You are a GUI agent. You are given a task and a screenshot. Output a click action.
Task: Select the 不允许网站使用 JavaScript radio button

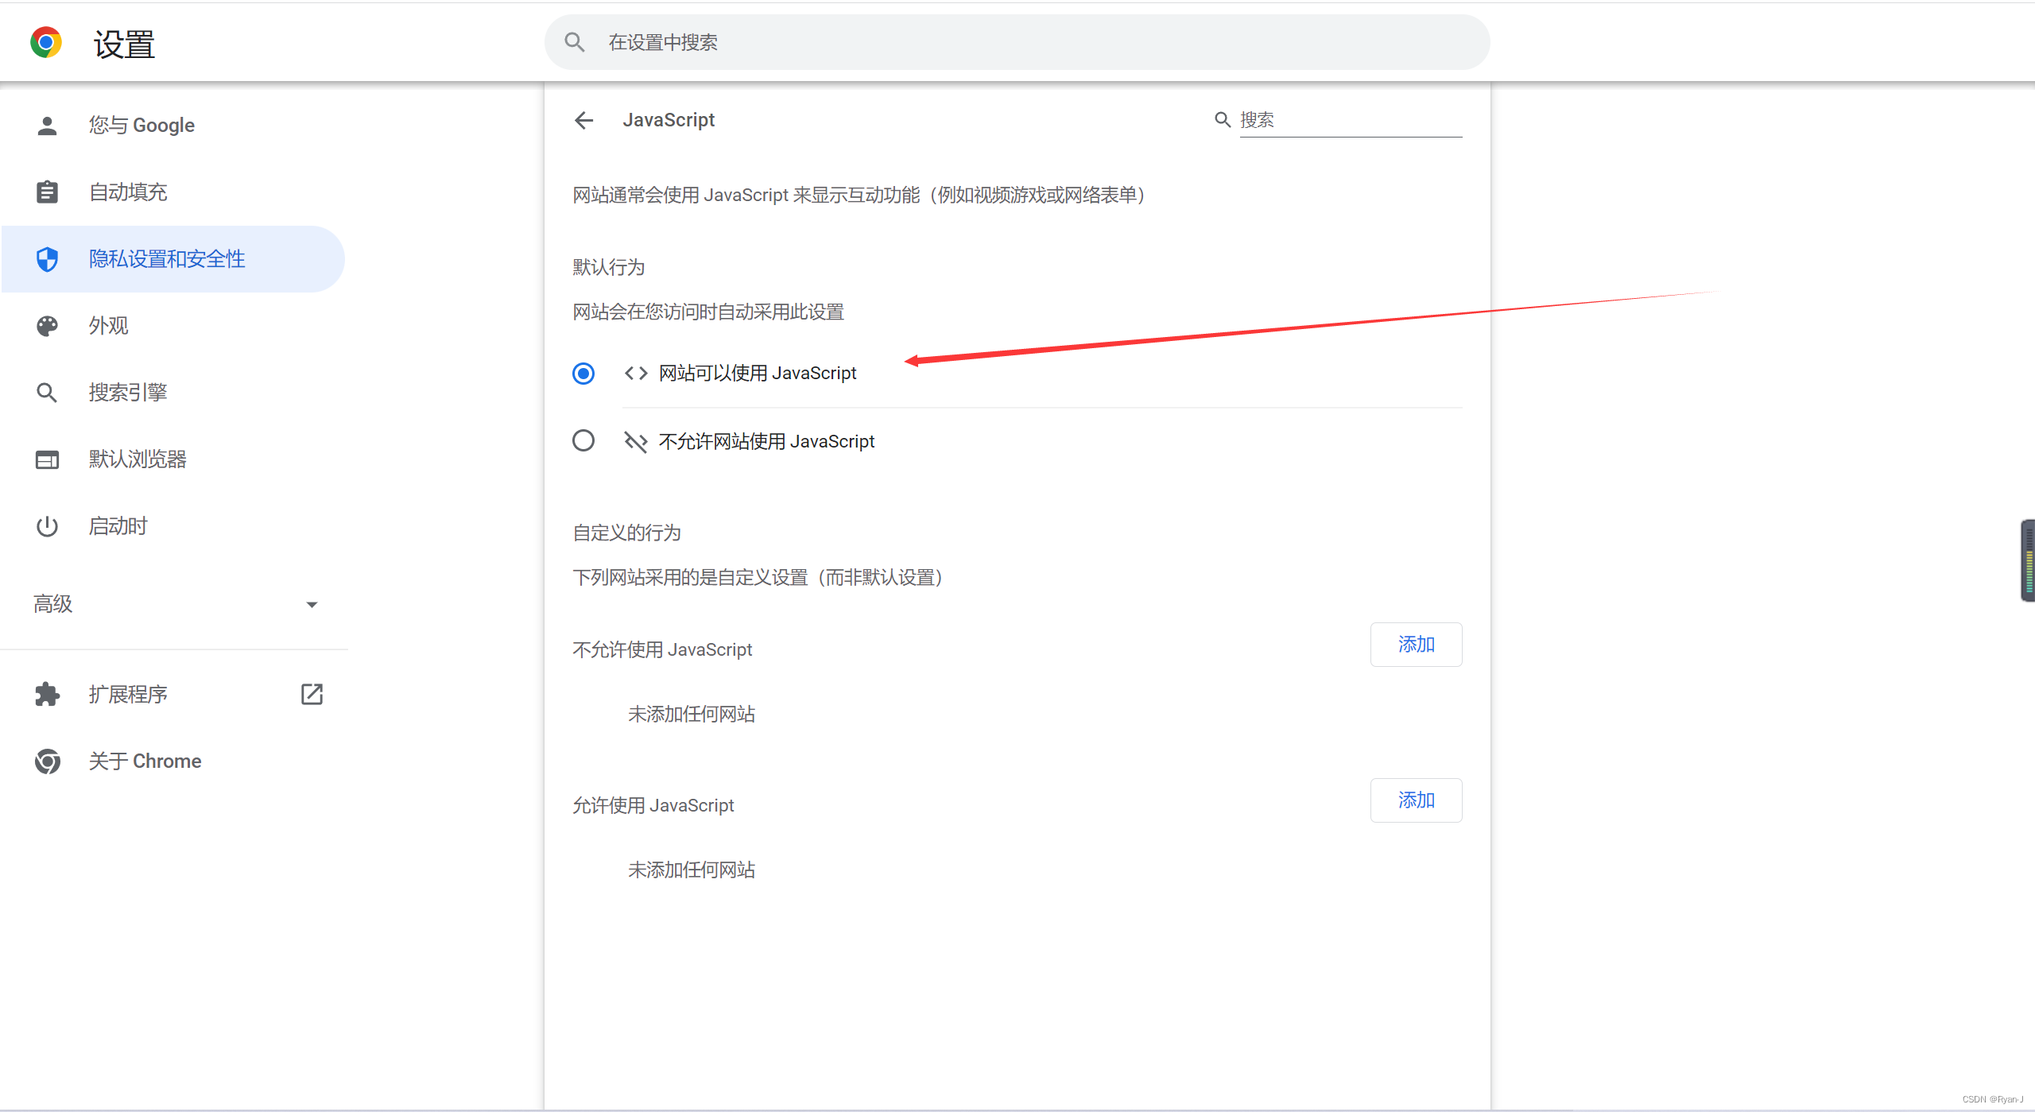point(583,440)
